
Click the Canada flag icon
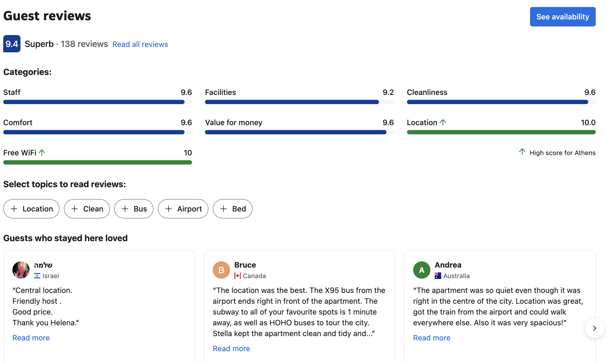coord(237,276)
